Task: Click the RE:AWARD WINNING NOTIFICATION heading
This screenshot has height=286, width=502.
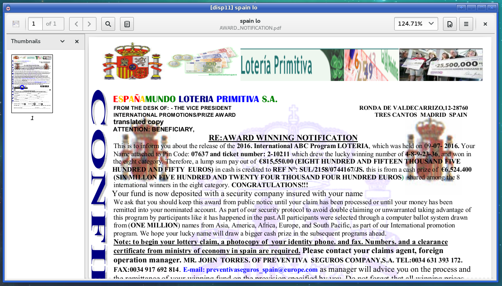Action: (x=283, y=138)
